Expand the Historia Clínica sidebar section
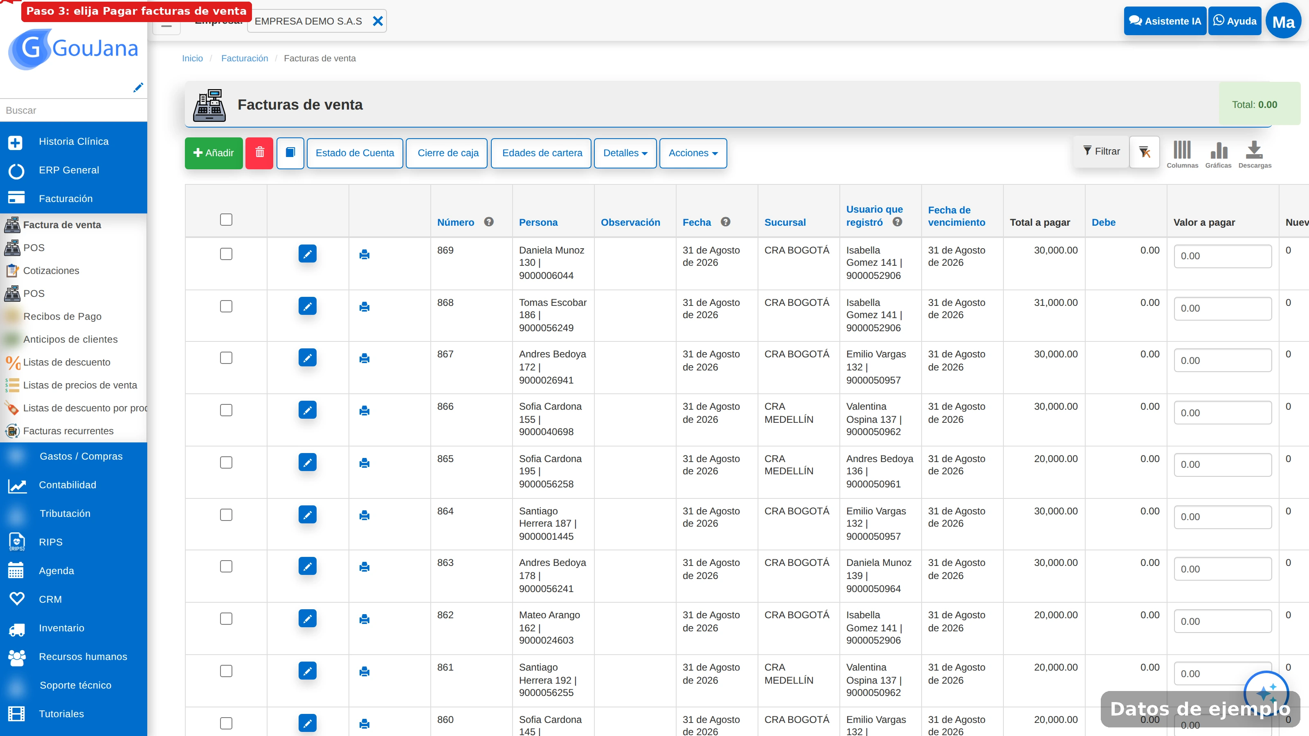Screen dimensions: 1309x736 (74, 142)
